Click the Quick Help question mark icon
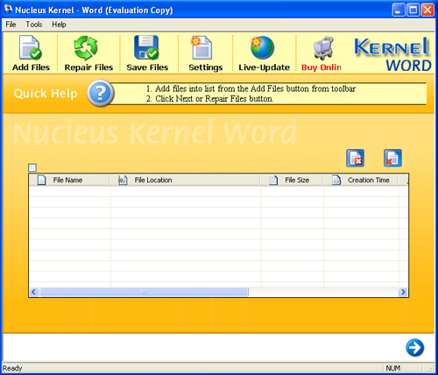Screen dimensions: 438x375 pyautogui.click(x=101, y=93)
